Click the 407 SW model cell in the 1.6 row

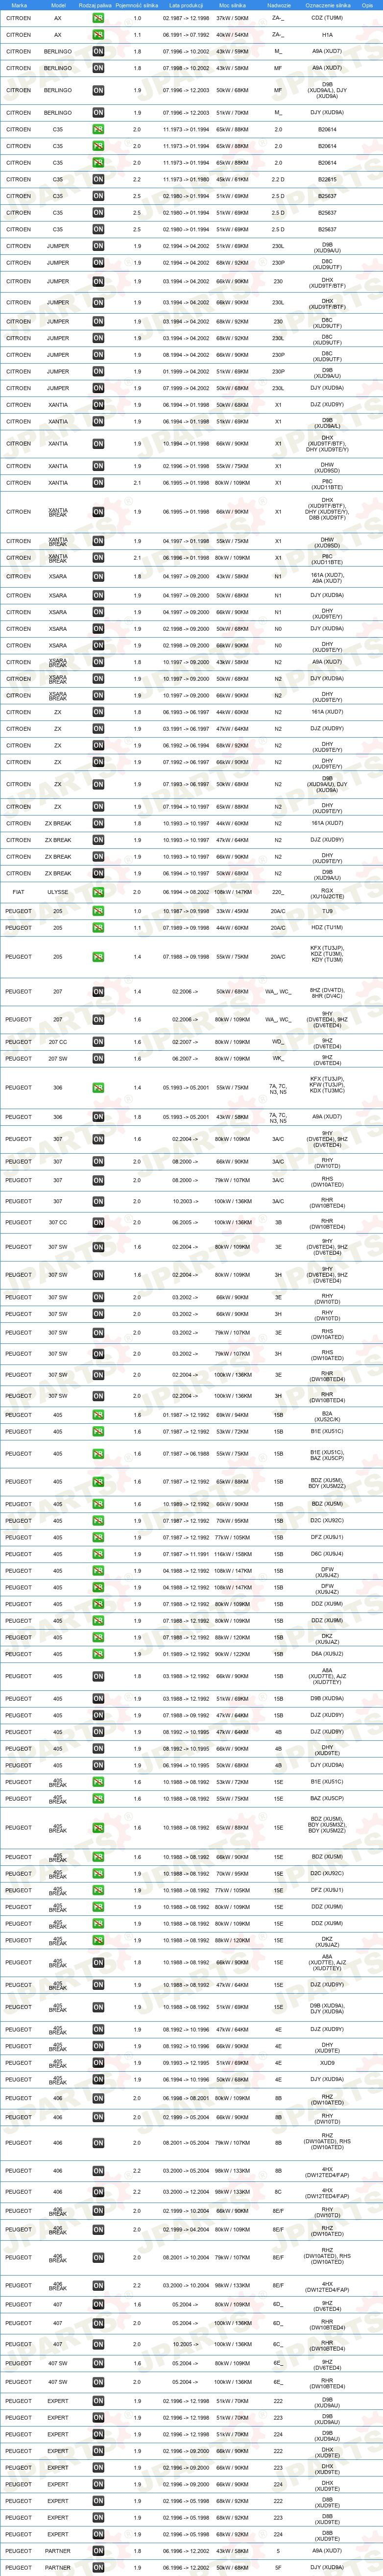(58, 2364)
